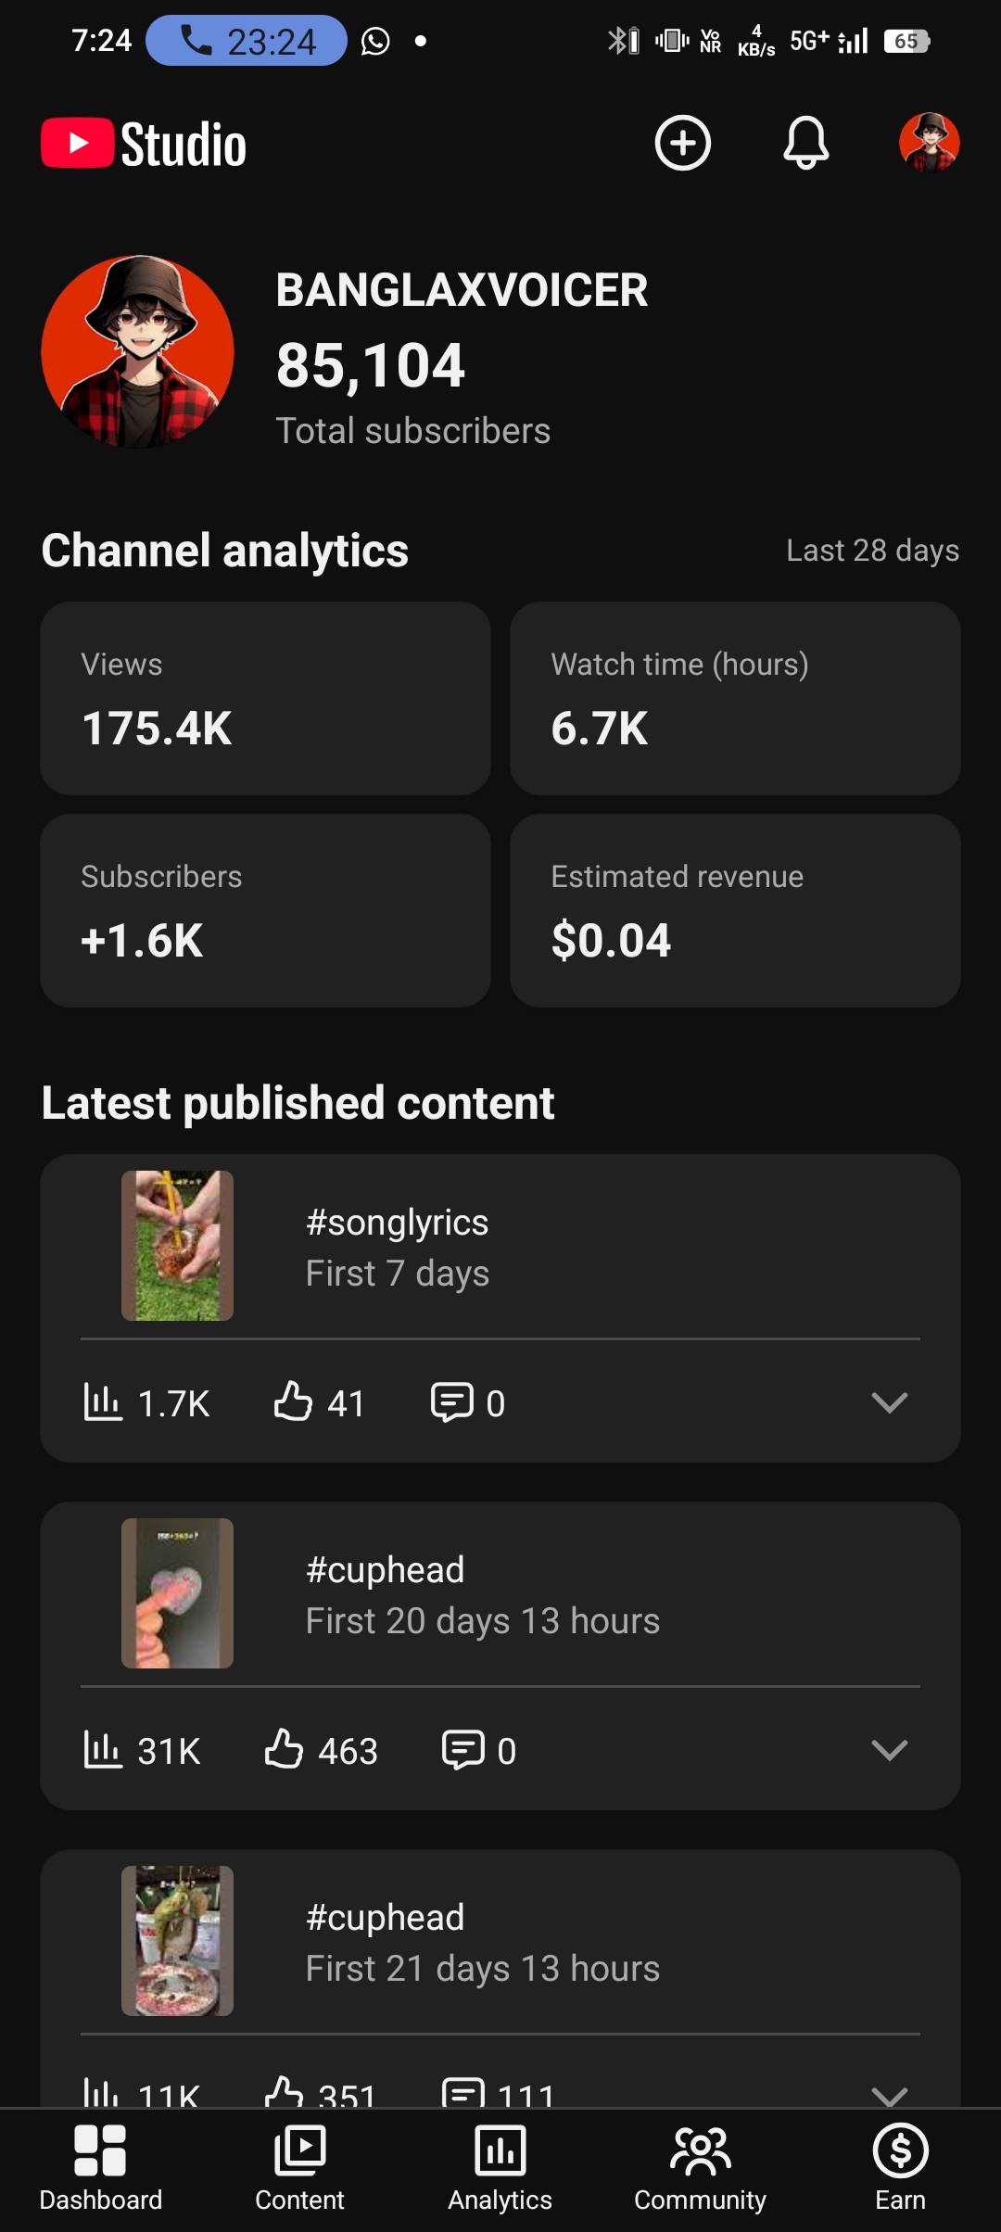Tap the ongoing call timer pill
This screenshot has height=2232, width=1001.
(246, 41)
